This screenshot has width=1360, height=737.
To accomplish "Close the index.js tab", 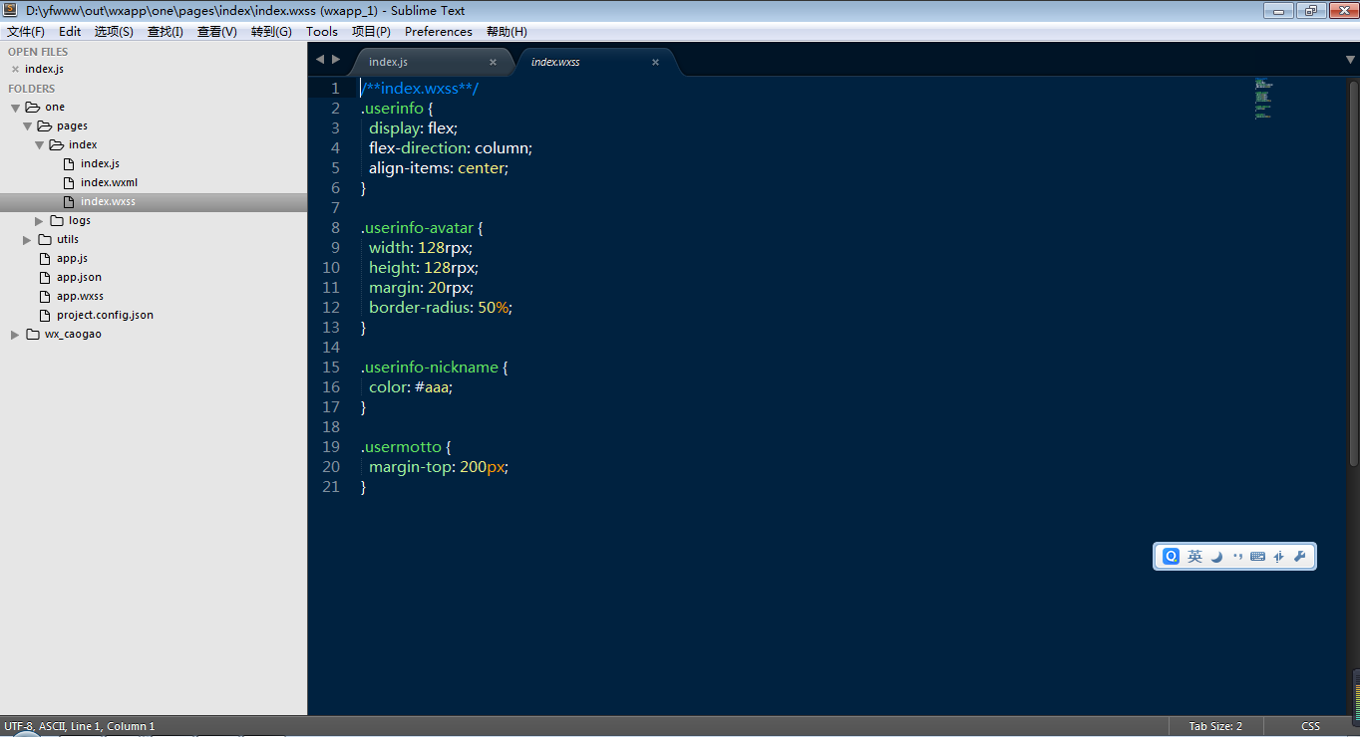I will pyautogui.click(x=493, y=62).
